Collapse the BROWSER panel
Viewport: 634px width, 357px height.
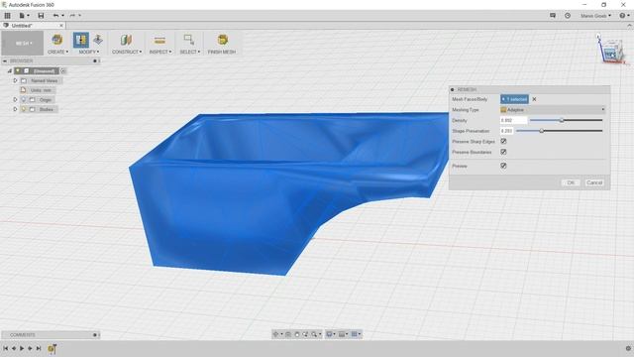pyautogui.click(x=5, y=61)
